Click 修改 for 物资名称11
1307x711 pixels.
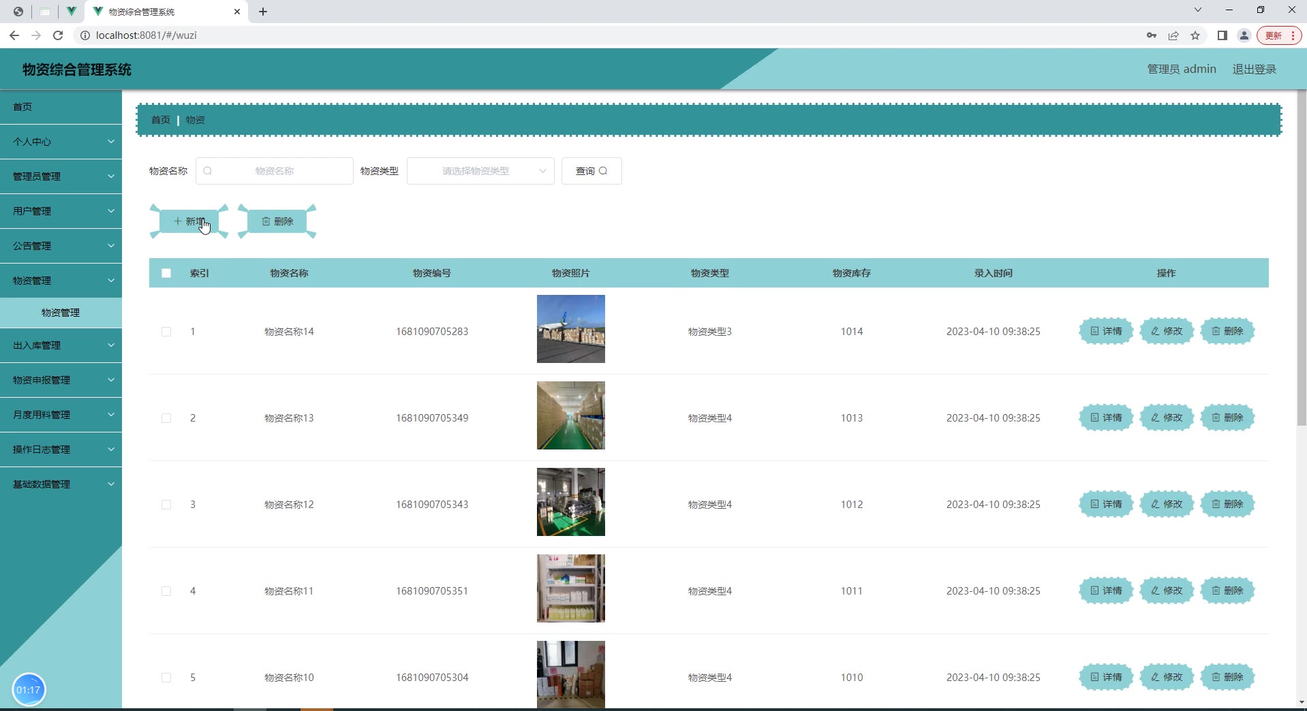point(1167,590)
